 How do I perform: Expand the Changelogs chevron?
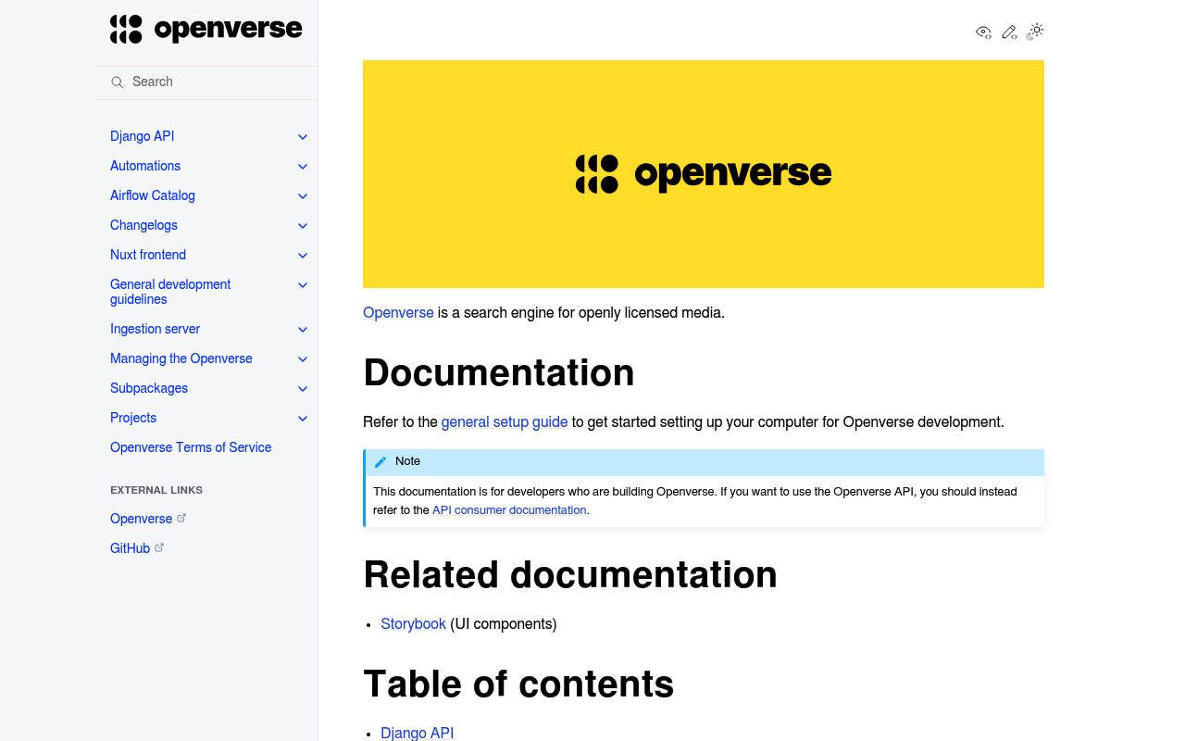point(303,226)
